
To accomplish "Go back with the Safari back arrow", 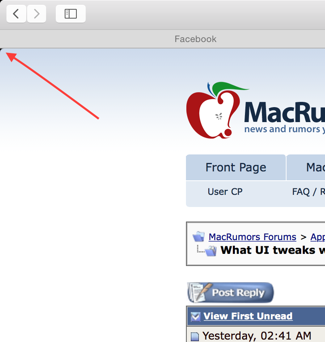I will coord(16,14).
